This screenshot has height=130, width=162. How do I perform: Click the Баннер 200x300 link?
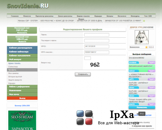(x=22, y=106)
